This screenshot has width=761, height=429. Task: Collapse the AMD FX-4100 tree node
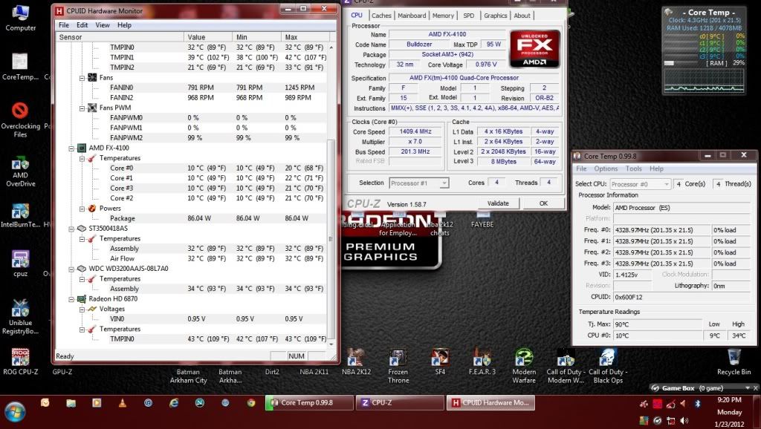click(x=71, y=148)
